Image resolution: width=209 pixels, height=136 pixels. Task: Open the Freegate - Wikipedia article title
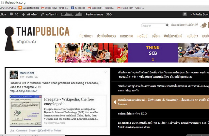point(69,101)
